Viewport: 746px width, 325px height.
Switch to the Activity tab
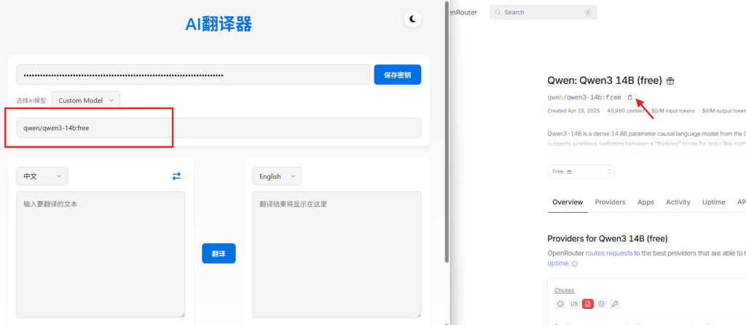click(x=678, y=203)
